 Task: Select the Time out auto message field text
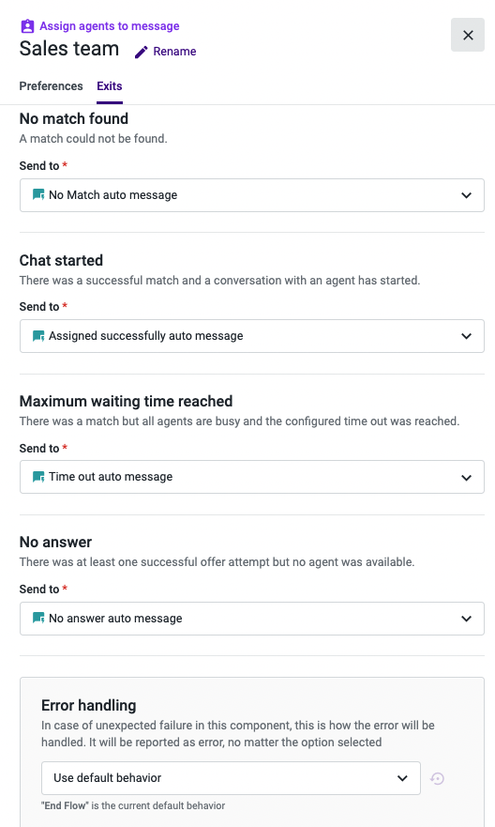[111, 477]
